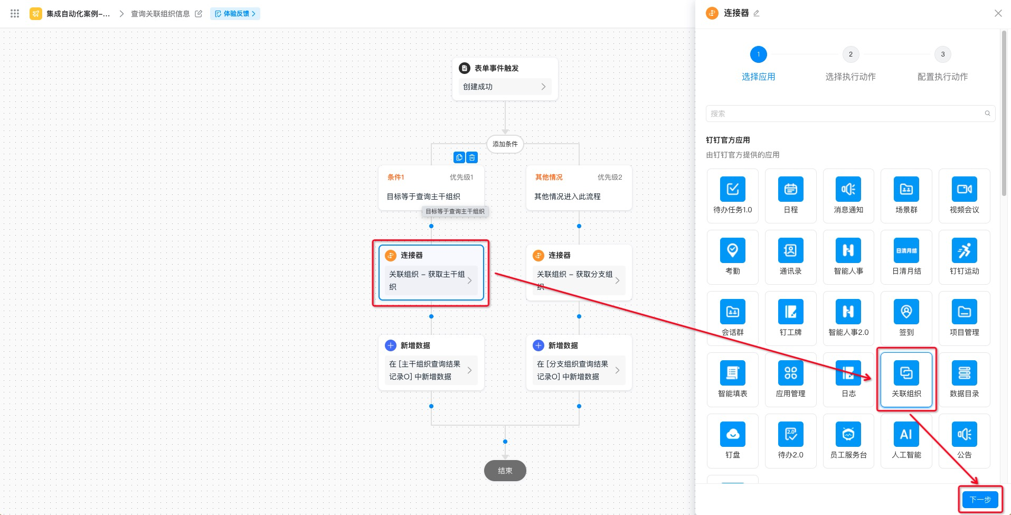This screenshot has width=1011, height=515.
Task: Focus the 搜索 app search field
Action: [x=851, y=114]
